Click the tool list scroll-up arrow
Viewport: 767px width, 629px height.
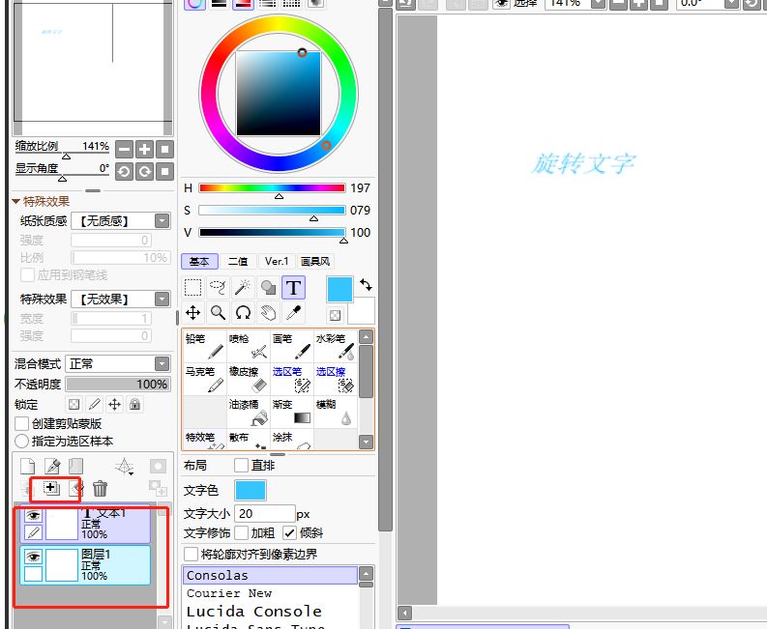coord(366,337)
